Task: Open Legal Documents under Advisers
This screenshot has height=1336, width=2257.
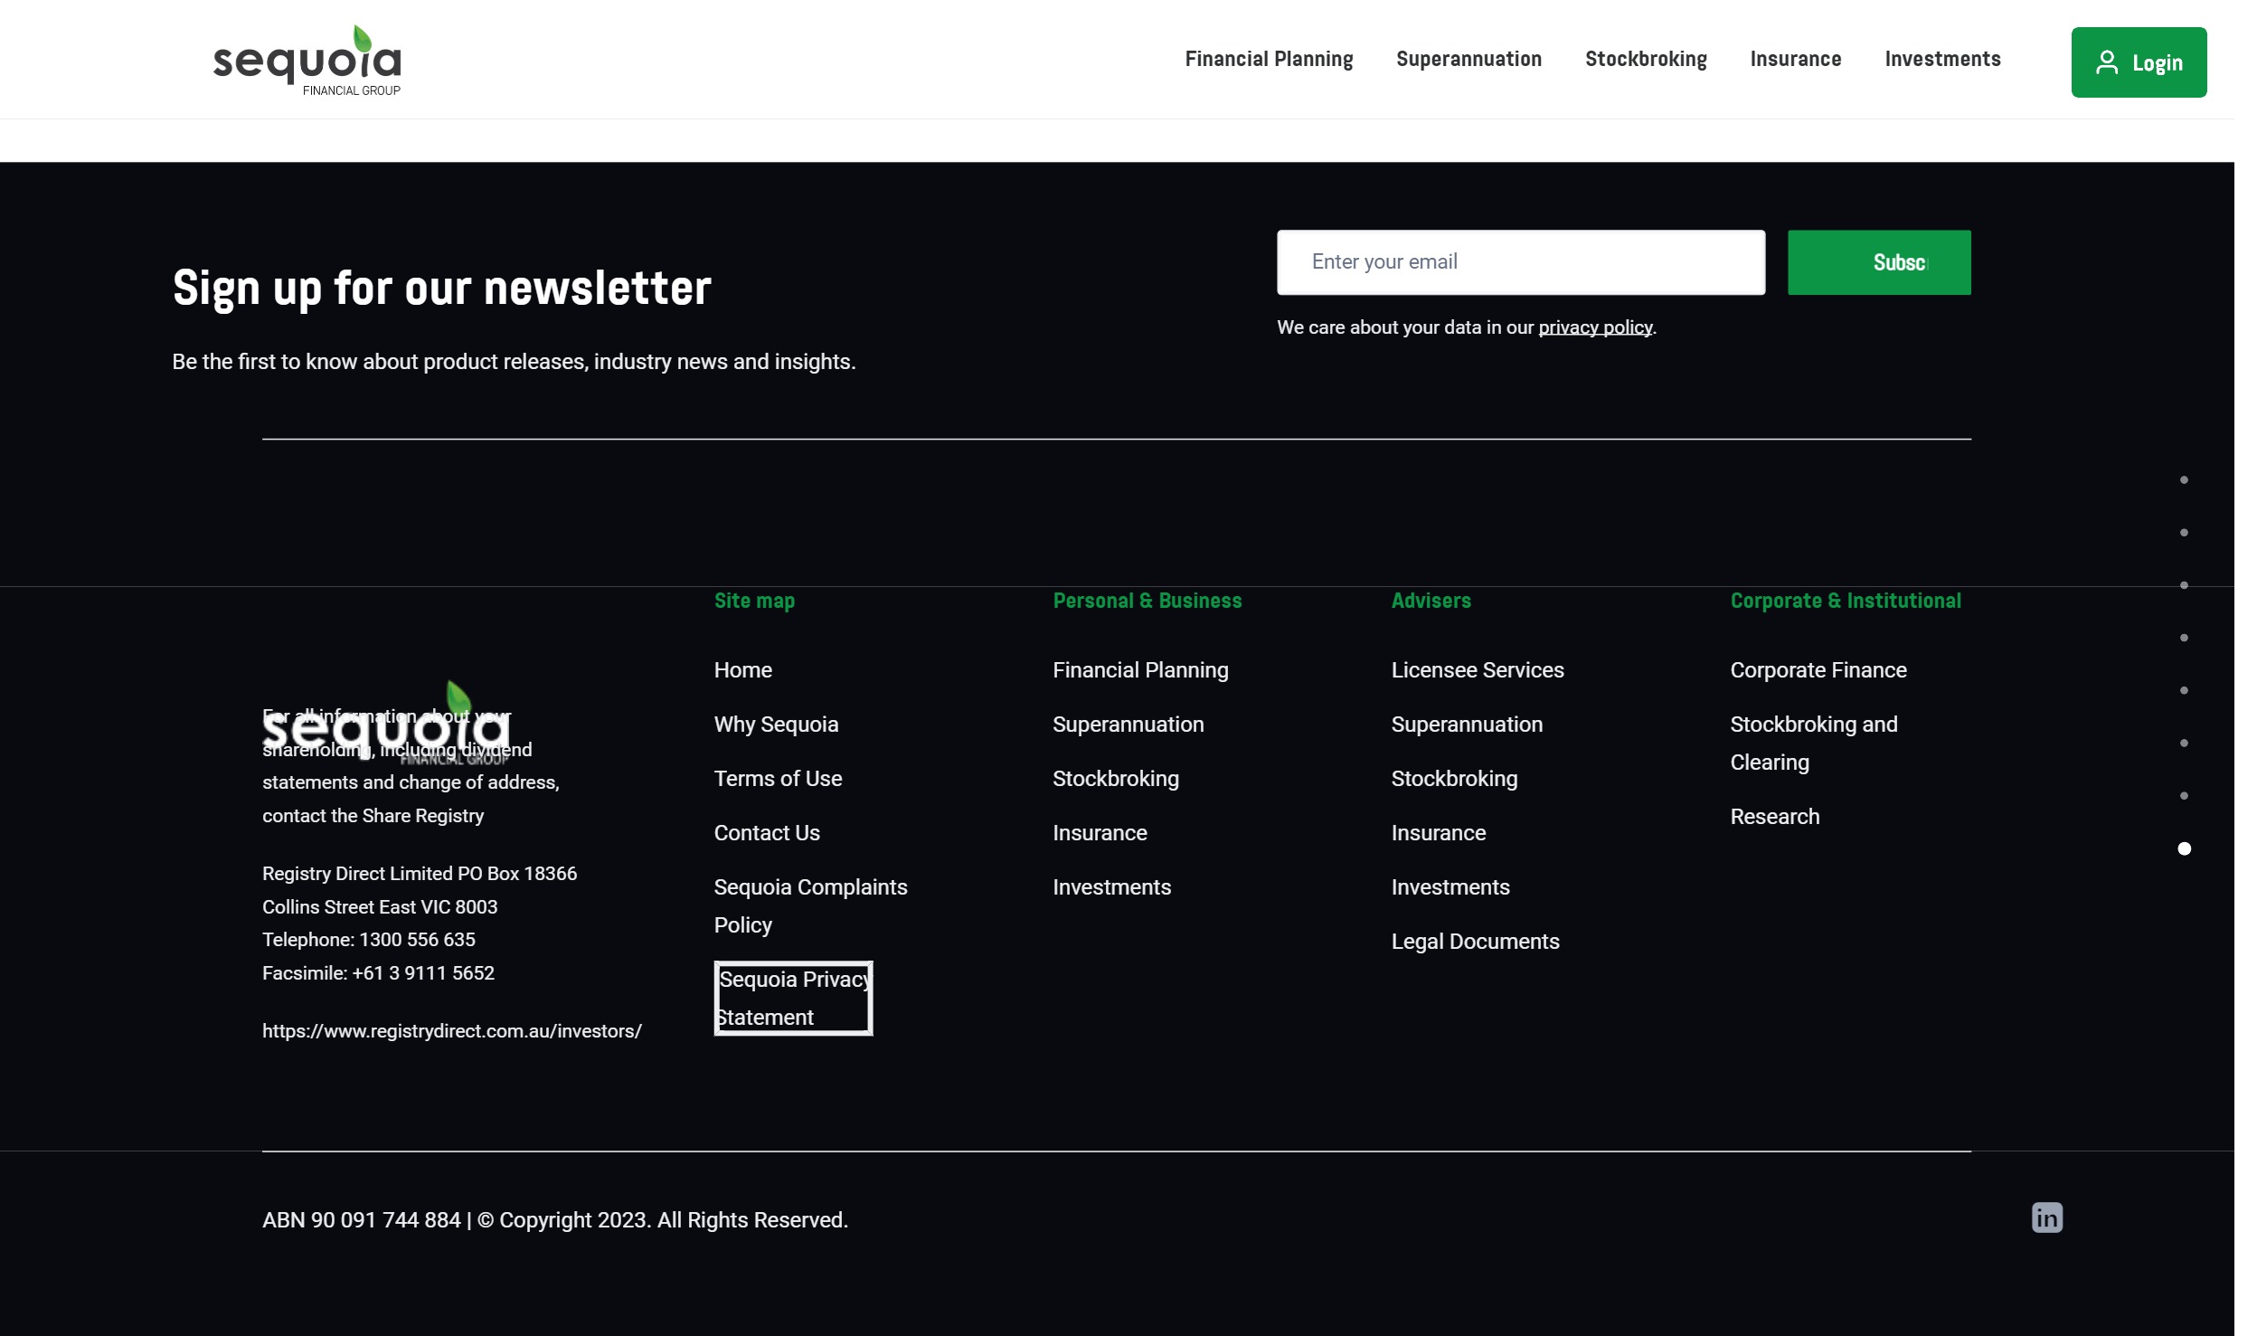Action: pyautogui.click(x=1474, y=942)
